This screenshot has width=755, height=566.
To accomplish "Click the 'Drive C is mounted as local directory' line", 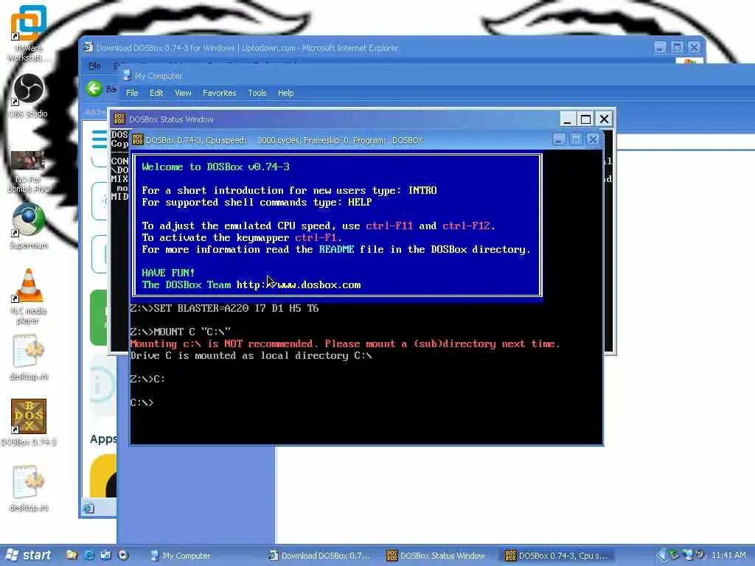I will click(251, 356).
